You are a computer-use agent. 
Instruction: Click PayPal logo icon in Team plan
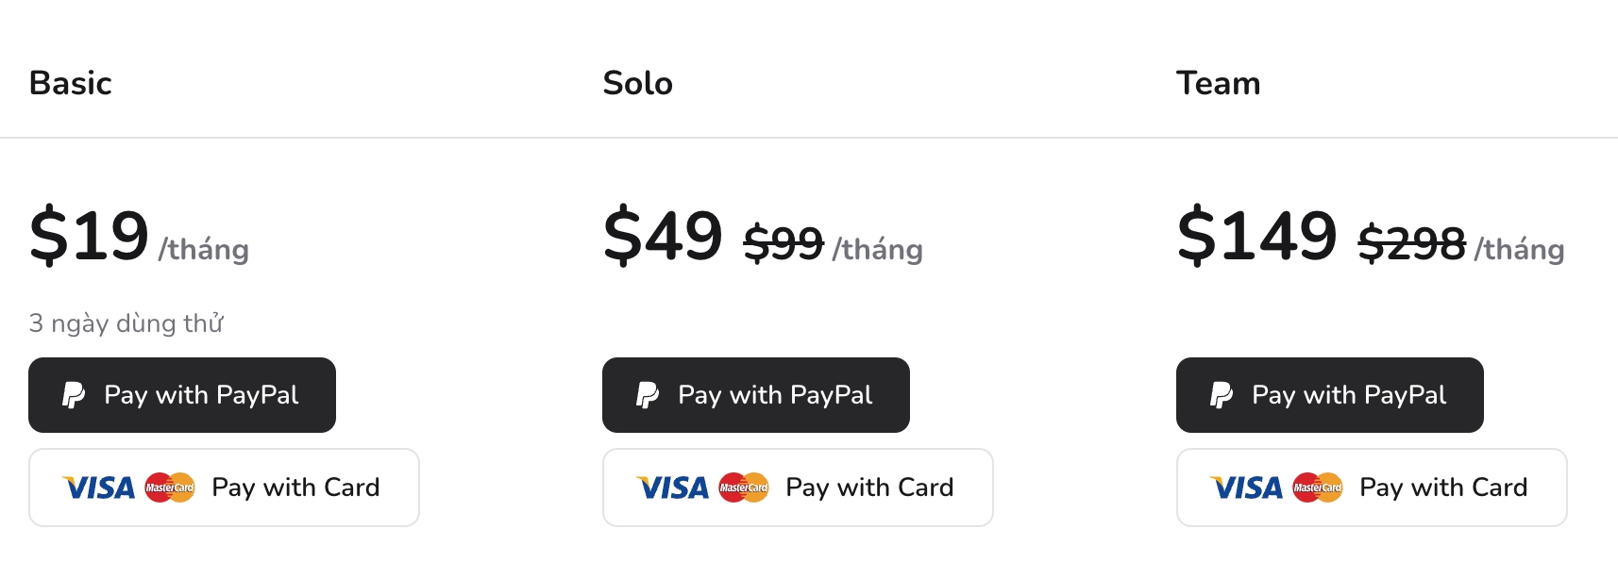[x=1222, y=395]
